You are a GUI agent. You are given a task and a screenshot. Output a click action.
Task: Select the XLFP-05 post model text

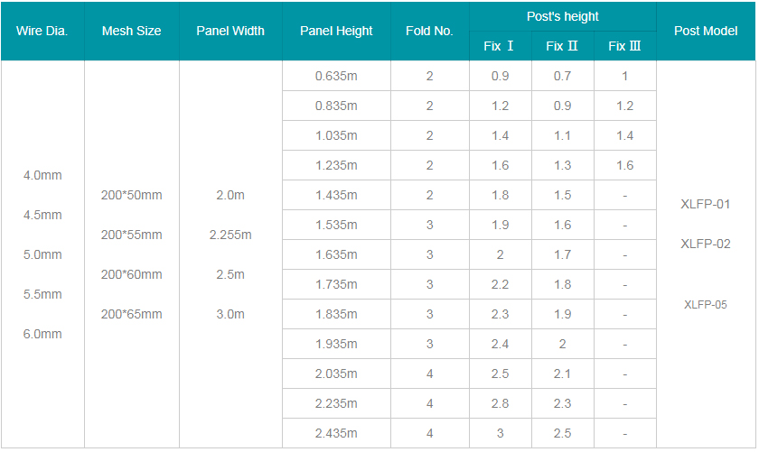click(x=706, y=305)
